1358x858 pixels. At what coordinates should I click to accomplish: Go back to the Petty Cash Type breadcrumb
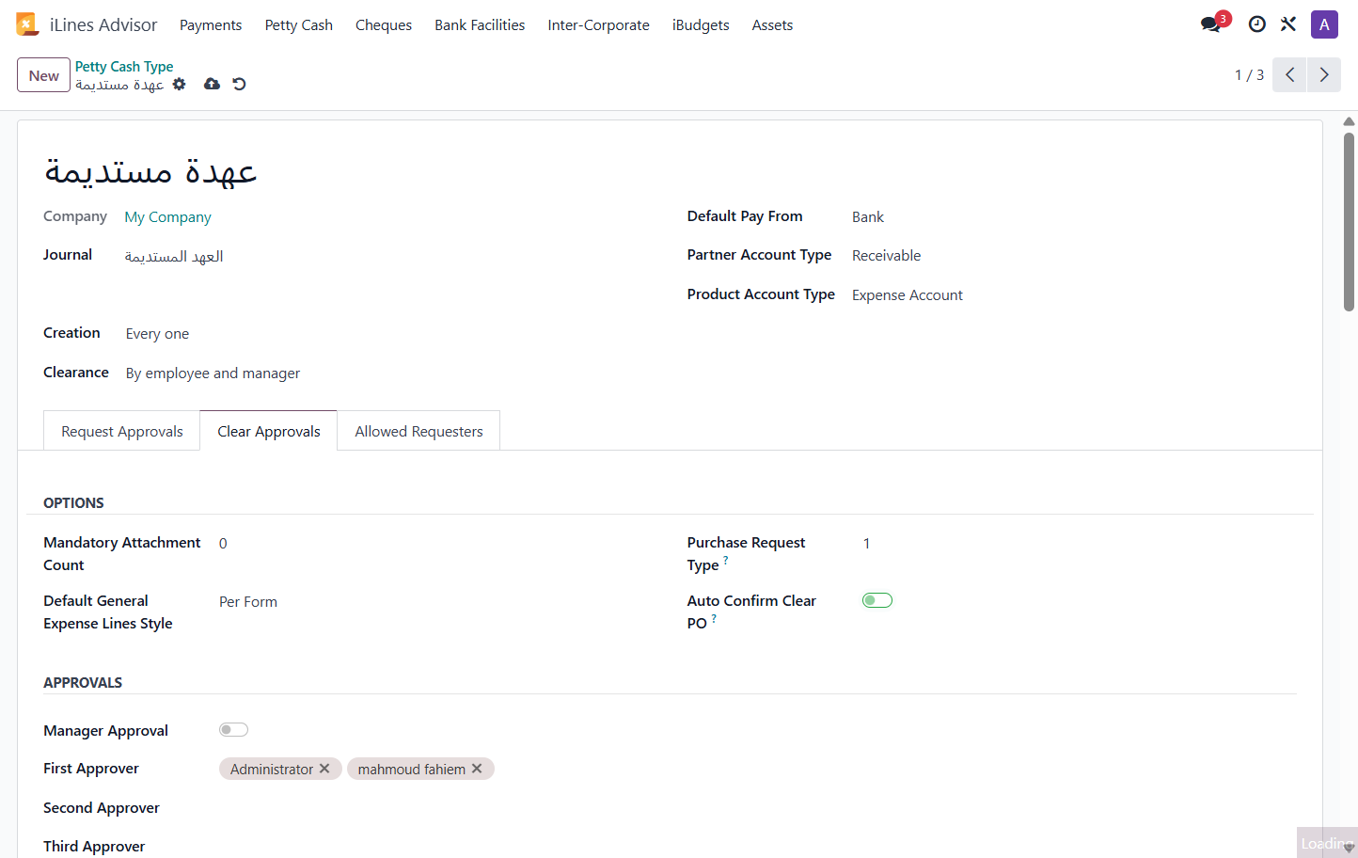124,67
